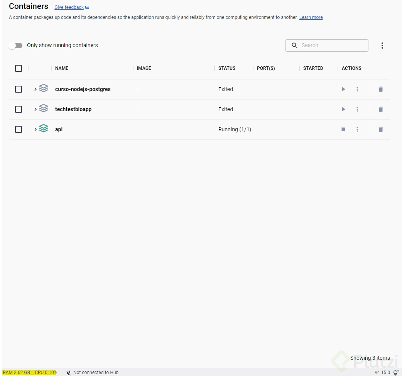Click the Not connected to Hub plug icon
The height and width of the screenshot is (376, 402).
click(x=68, y=373)
